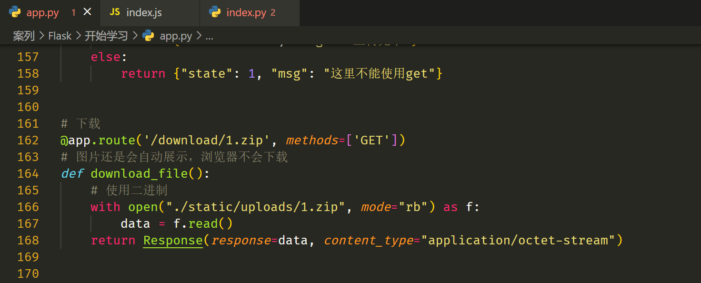Click the underlined Response identifier
The height and width of the screenshot is (283, 701).
173,241
